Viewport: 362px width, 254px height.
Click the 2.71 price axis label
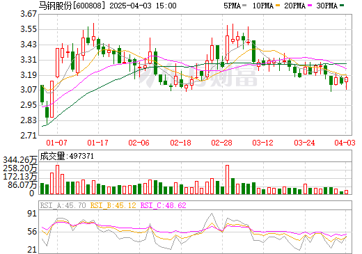[29, 136]
